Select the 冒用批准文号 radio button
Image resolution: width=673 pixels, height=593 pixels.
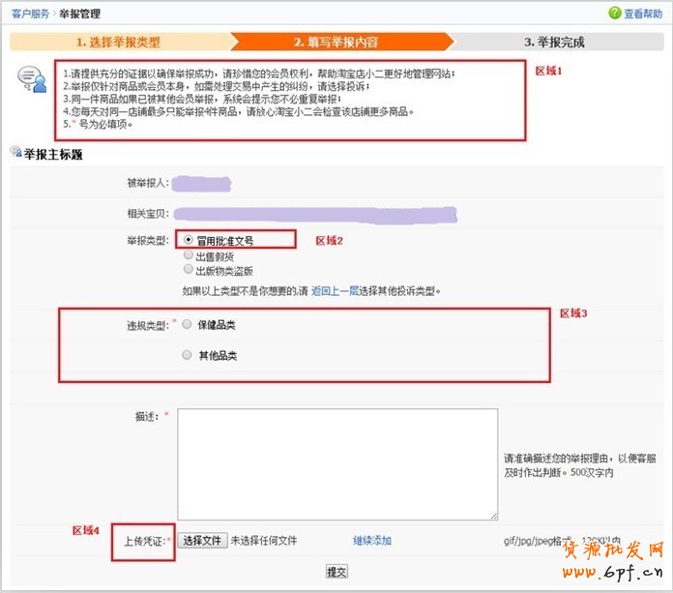[189, 240]
